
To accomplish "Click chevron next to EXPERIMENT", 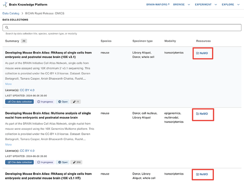I will [216, 4].
